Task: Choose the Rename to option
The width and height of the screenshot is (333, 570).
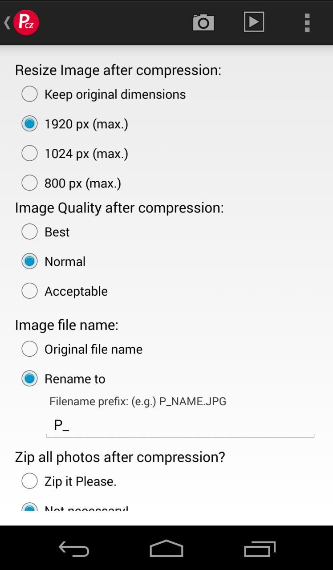Action: tap(30, 379)
